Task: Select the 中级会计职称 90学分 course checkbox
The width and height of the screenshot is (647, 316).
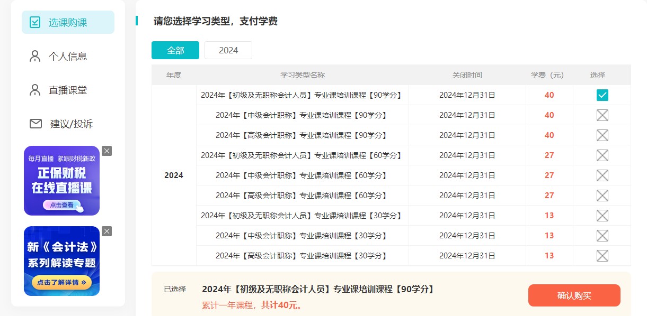Action: [602, 115]
